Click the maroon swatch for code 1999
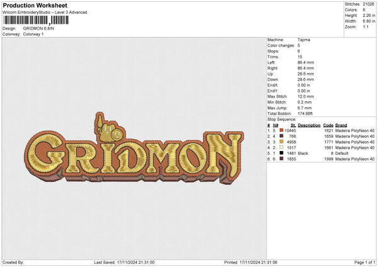Viewport: 378px width, 267px height. click(x=280, y=159)
